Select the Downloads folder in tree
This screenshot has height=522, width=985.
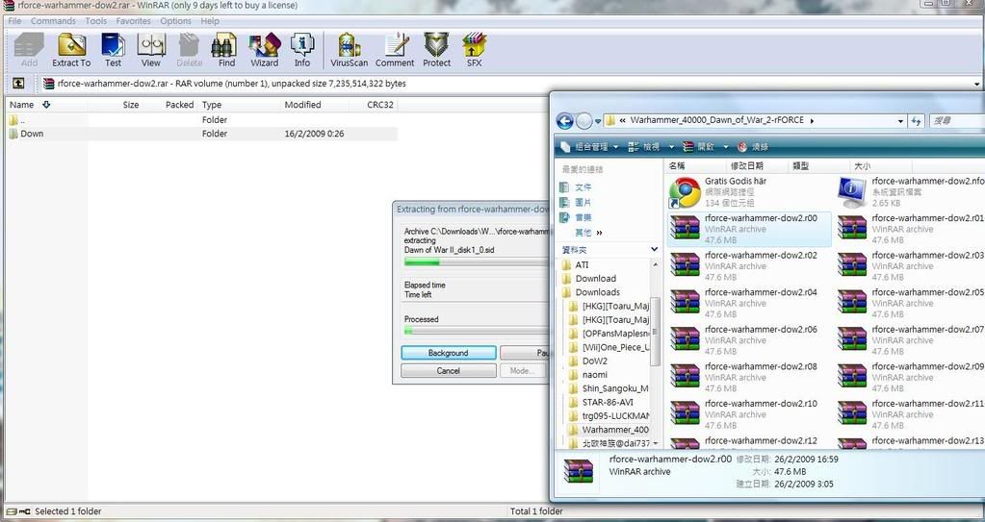[597, 292]
